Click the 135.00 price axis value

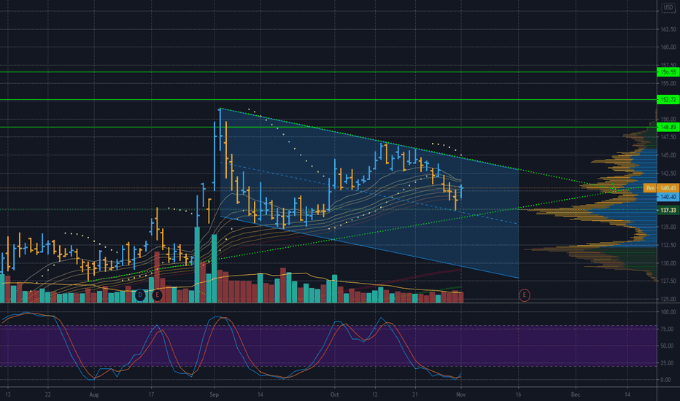tap(668, 227)
